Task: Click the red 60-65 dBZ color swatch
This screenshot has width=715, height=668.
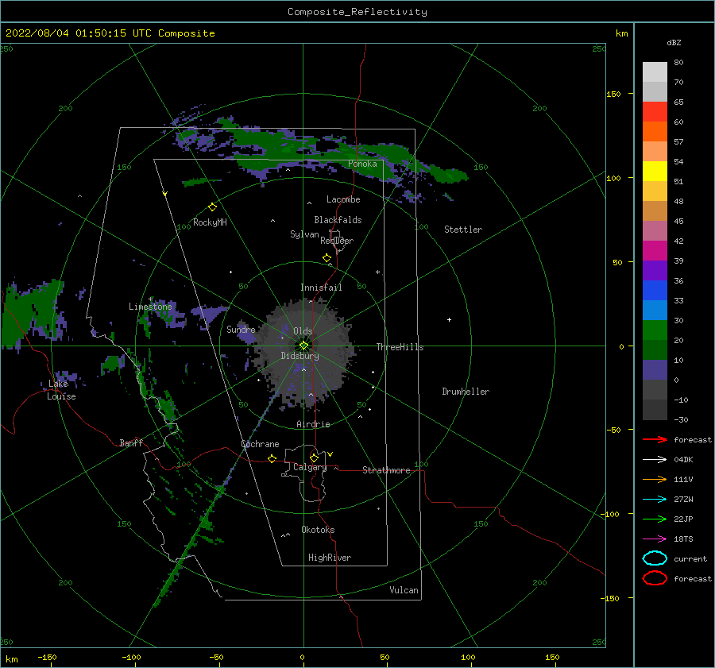Action: tap(655, 112)
